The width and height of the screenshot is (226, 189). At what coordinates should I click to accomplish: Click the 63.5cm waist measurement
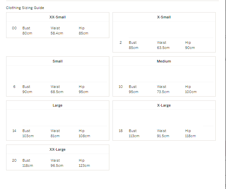[x=163, y=48]
